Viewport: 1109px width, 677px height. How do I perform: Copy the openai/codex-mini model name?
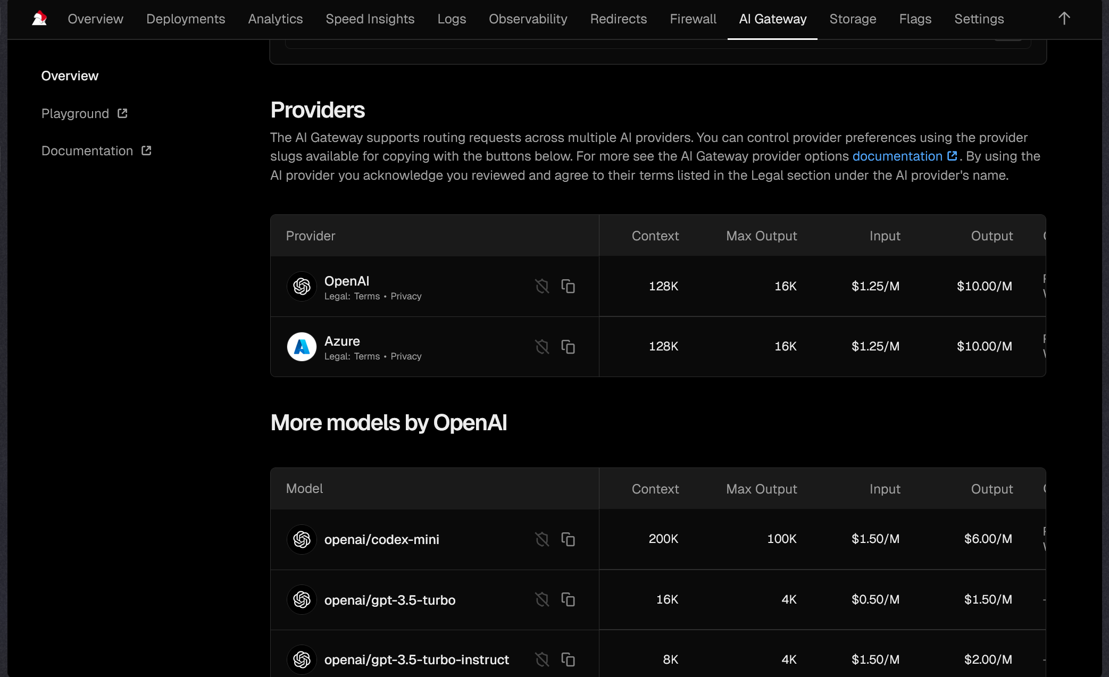pos(568,539)
